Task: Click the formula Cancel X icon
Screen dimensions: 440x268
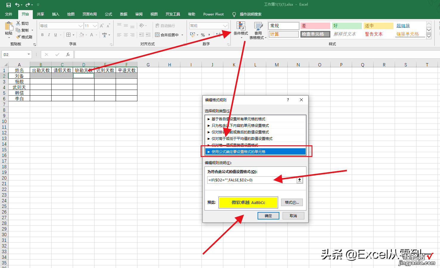Action: point(47,54)
